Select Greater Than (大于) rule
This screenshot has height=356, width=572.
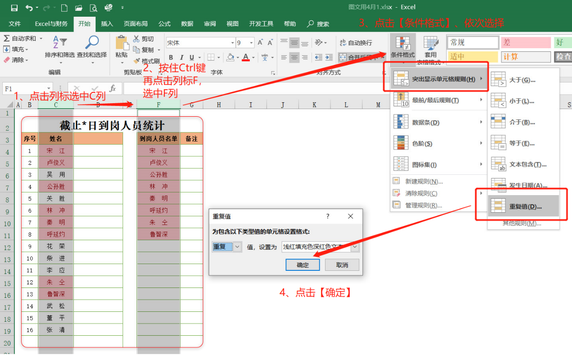pyautogui.click(x=523, y=80)
